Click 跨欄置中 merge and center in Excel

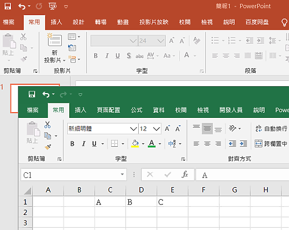click(271, 144)
